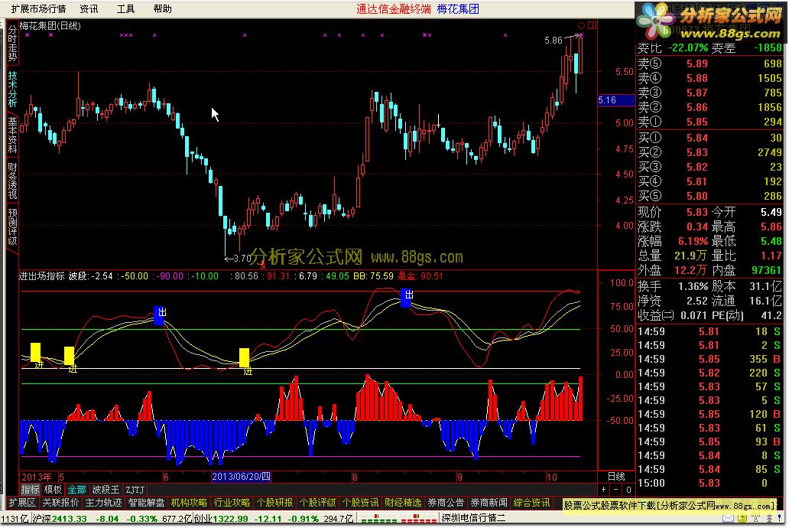
Task: Open the 资讯 menu
Action: coord(89,9)
